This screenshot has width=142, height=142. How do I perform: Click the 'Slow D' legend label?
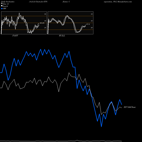tap(6, 4)
